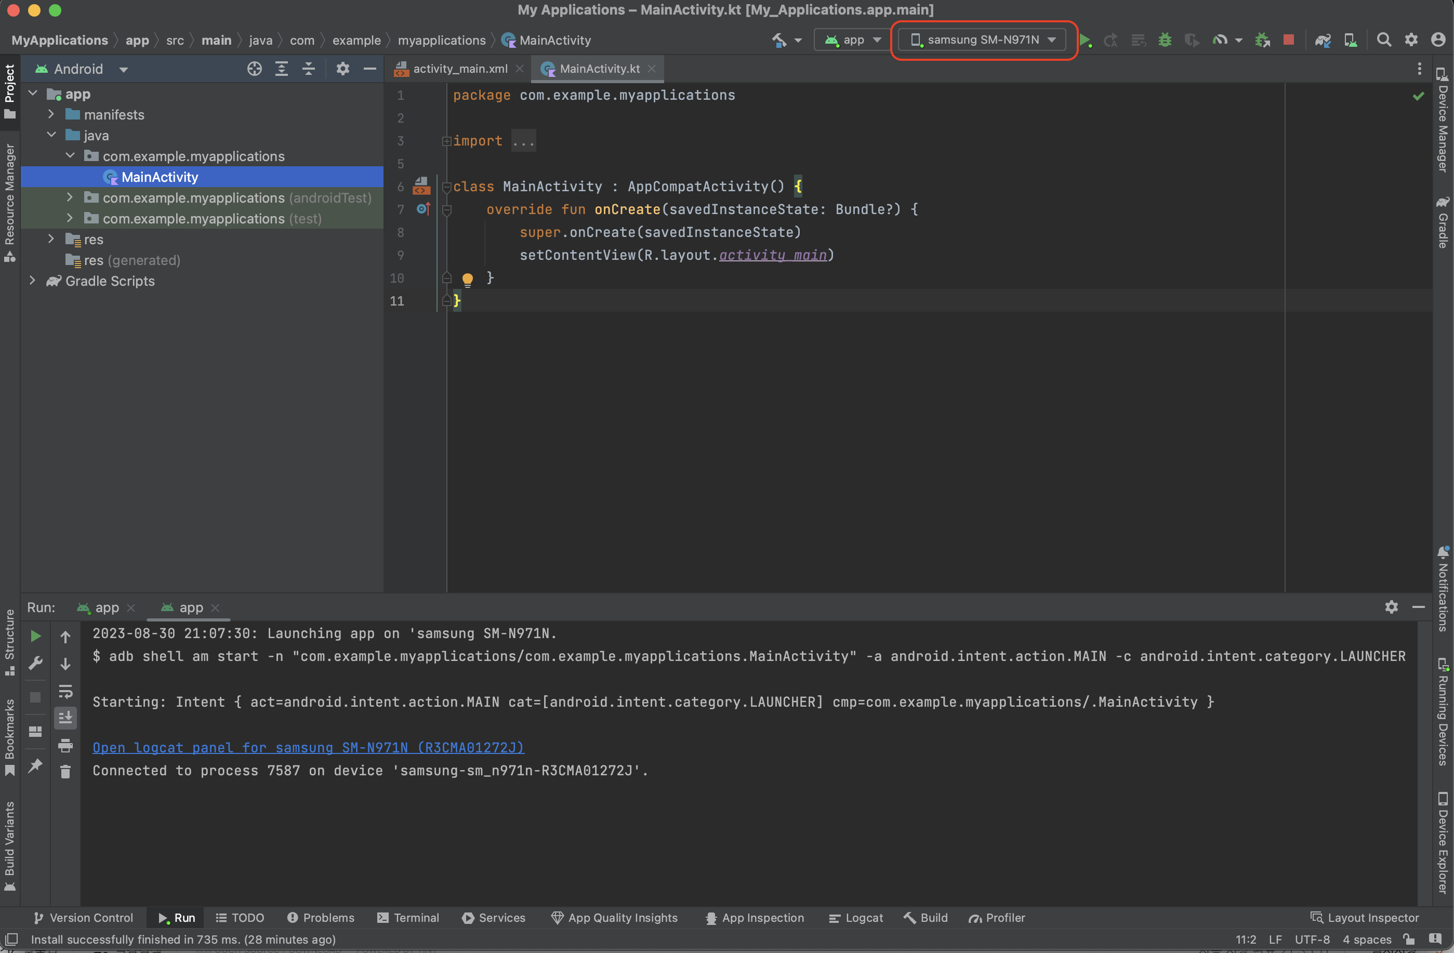Open the Search Everywhere magnifier
Image resolution: width=1454 pixels, height=953 pixels.
click(x=1384, y=39)
